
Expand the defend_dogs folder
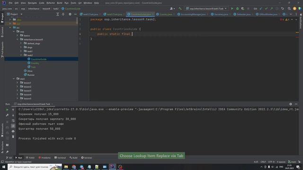click(21, 43)
